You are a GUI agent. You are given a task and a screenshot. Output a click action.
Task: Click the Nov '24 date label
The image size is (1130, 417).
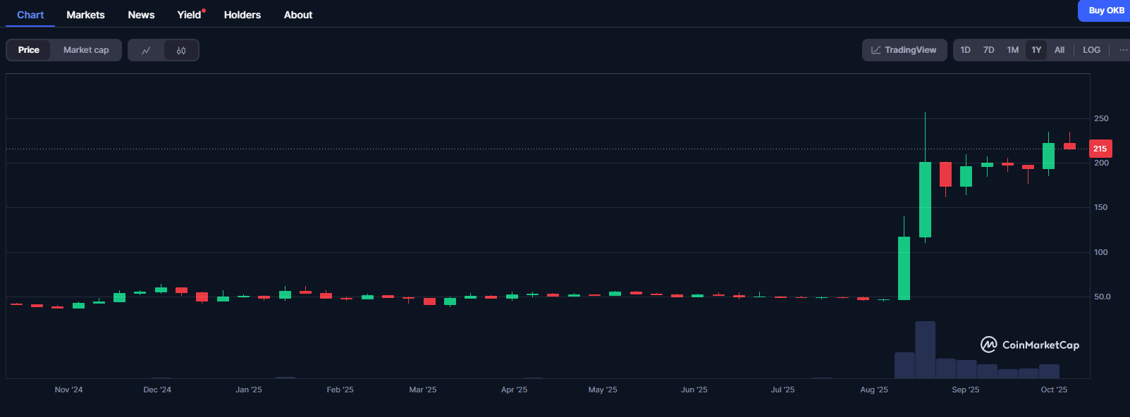[68, 390]
